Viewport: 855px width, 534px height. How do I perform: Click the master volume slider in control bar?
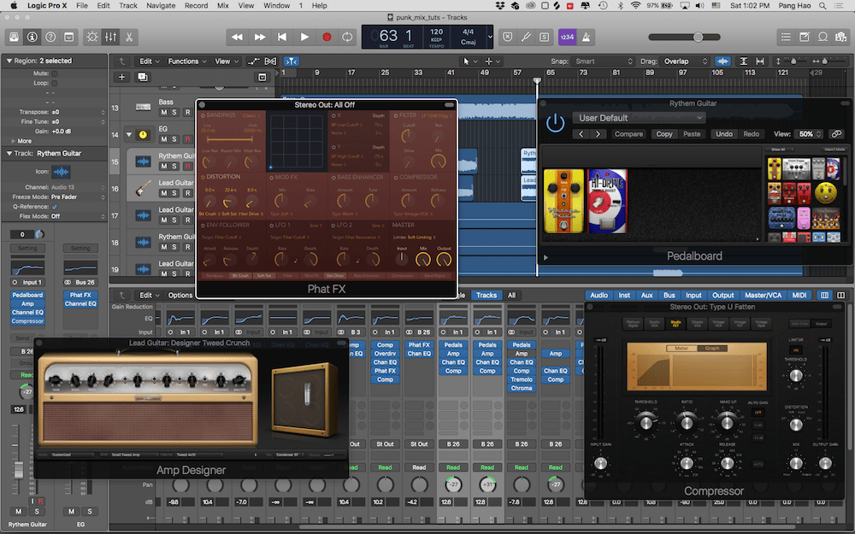coord(684,37)
